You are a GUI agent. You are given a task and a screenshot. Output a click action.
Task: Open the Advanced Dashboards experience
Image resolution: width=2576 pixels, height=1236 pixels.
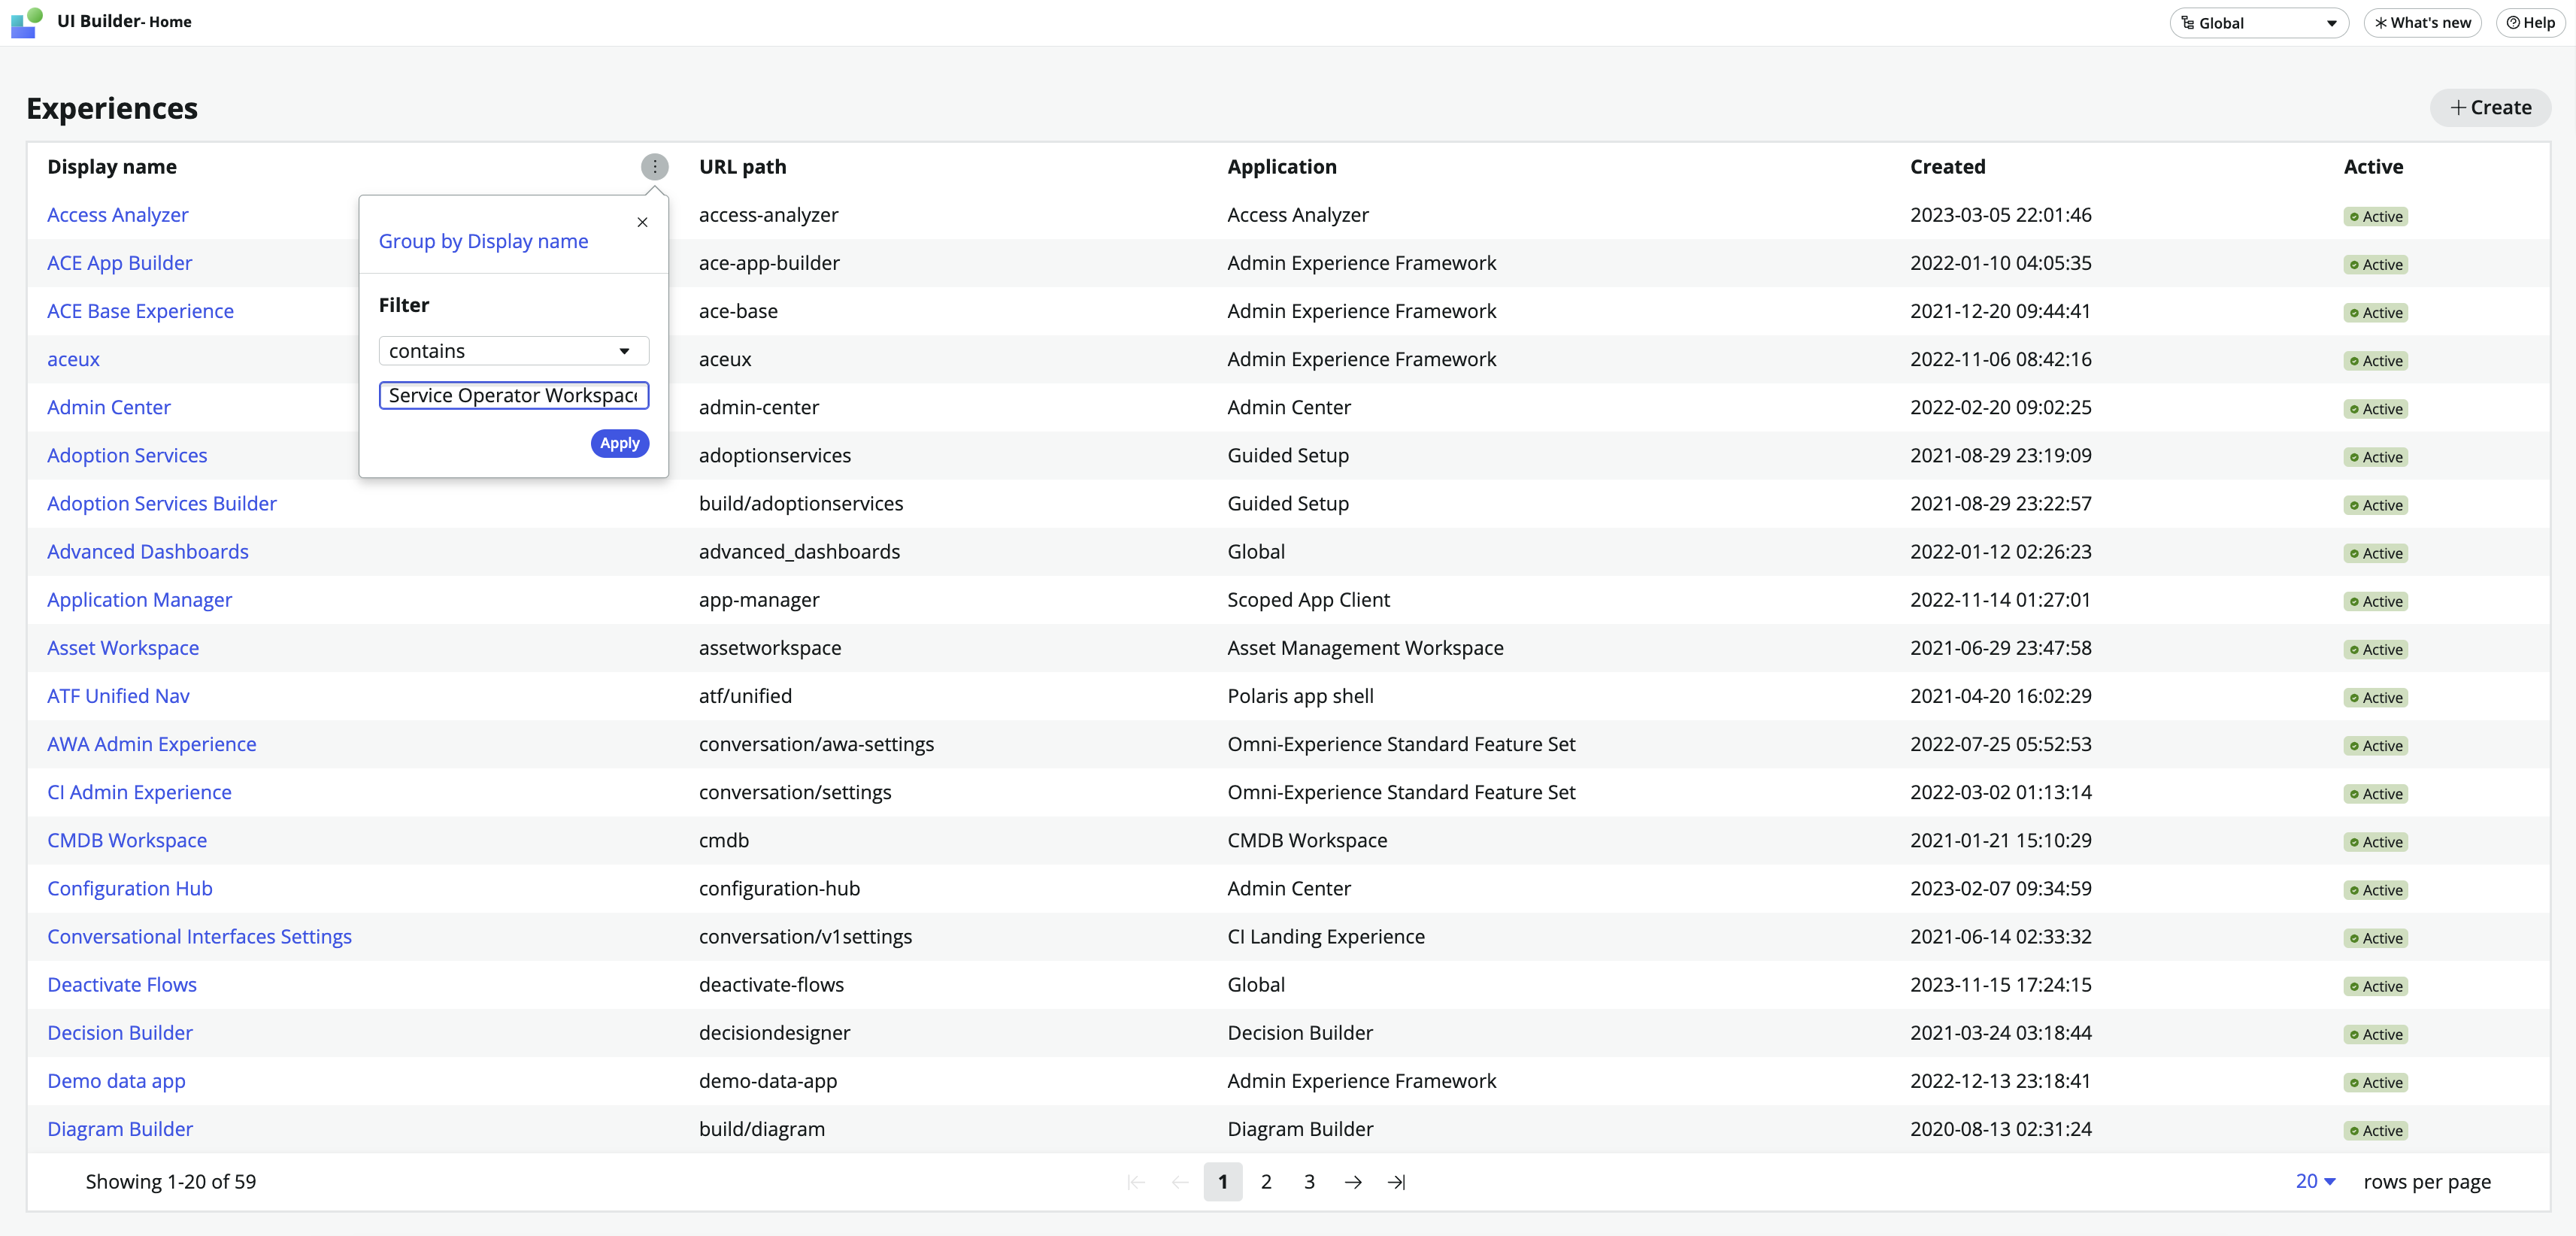[148, 551]
